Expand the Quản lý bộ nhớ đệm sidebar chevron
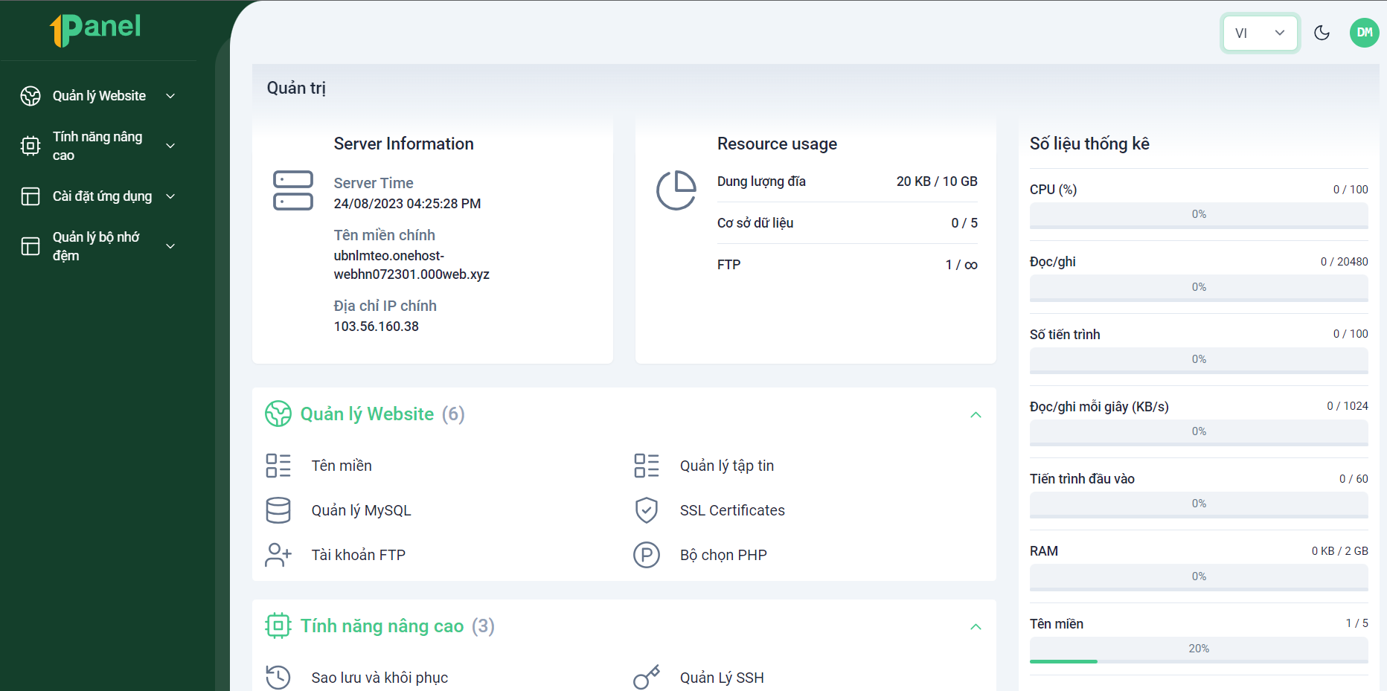This screenshot has height=691, width=1387. pos(170,246)
